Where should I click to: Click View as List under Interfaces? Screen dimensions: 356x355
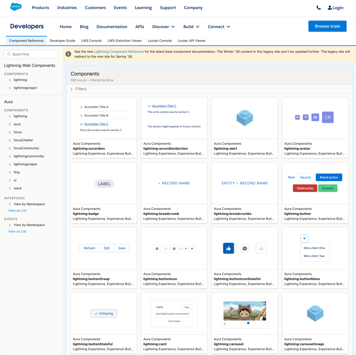17,211
